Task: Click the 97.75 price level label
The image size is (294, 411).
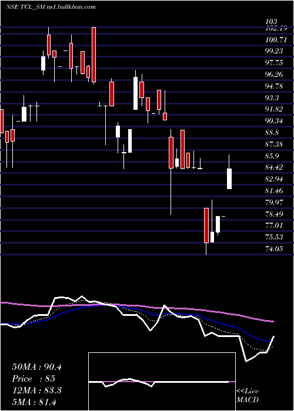Action: point(275,63)
